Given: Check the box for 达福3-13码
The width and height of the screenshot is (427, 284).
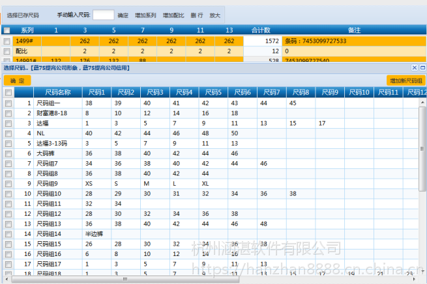Looking at the screenshot, I should (8, 144).
